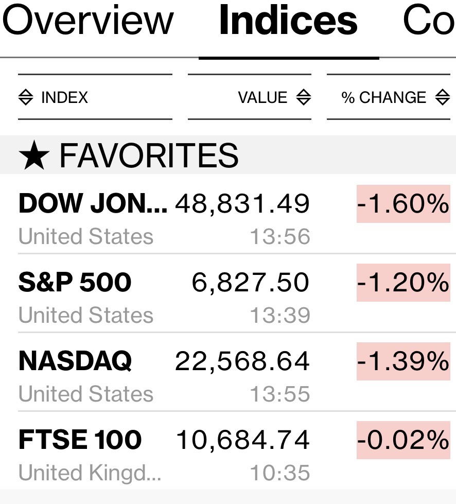Open the partially visible Co tab

click(428, 21)
